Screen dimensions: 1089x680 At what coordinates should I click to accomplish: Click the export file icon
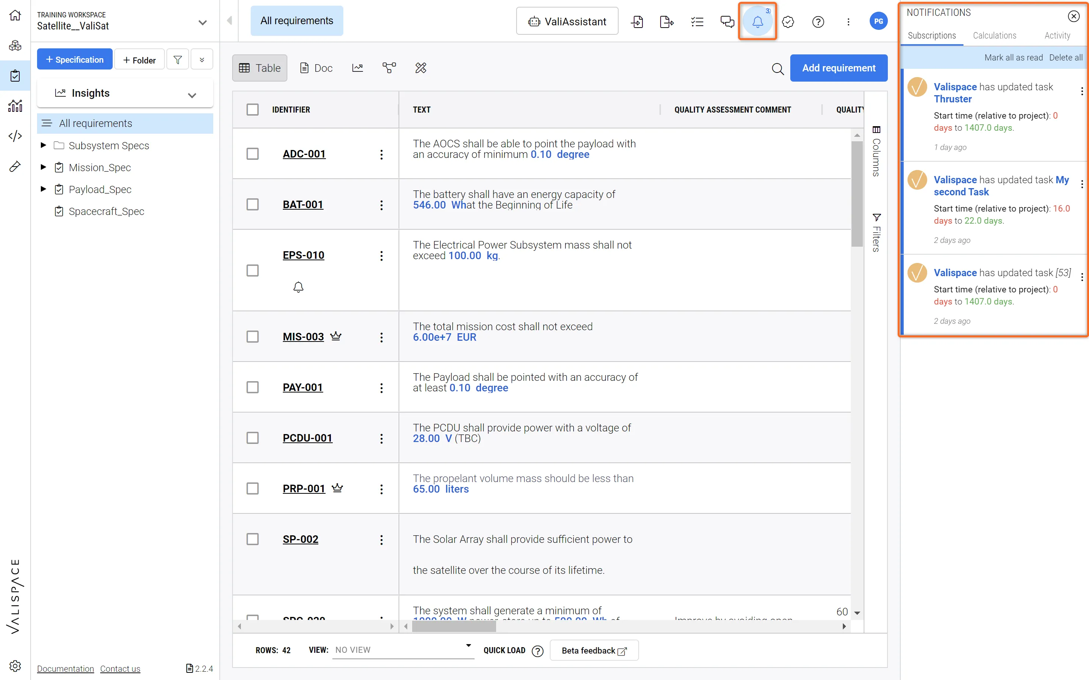(666, 21)
